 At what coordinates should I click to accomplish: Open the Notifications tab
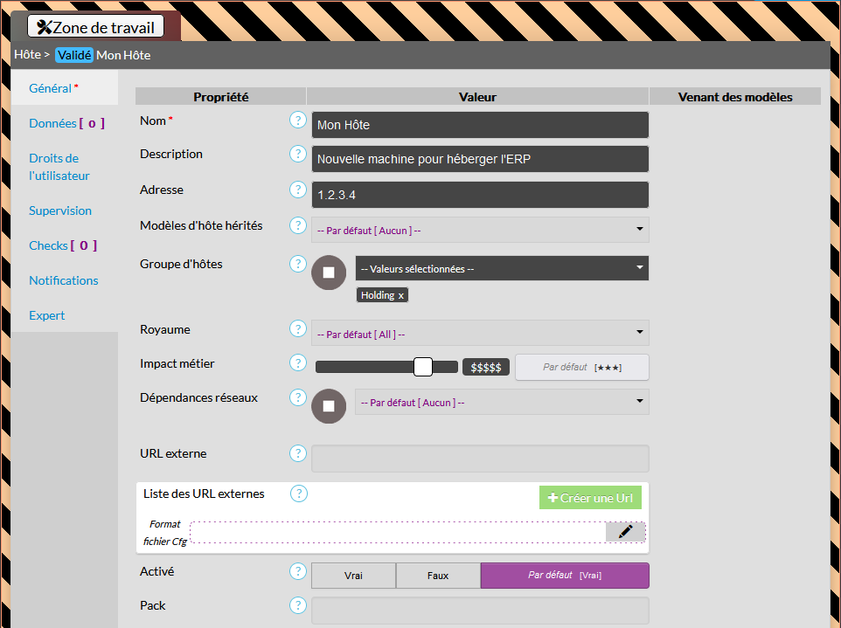pos(64,280)
